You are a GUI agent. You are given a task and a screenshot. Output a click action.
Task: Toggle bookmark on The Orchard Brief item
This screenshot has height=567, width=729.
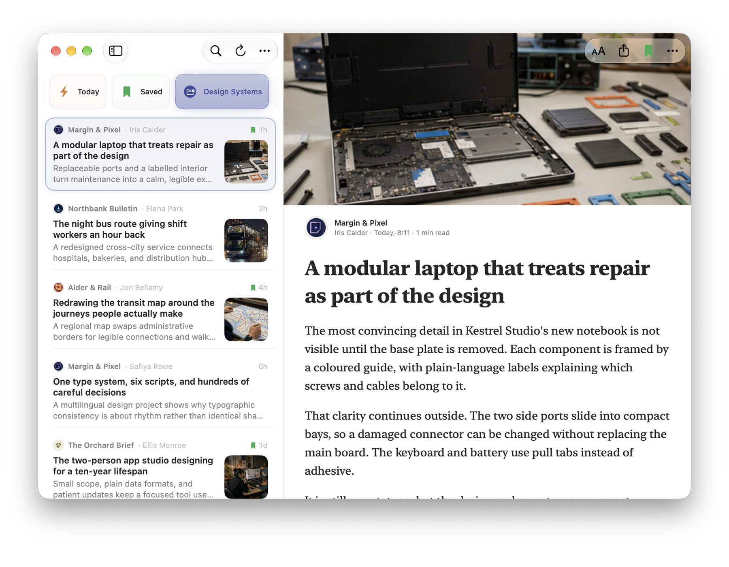[x=253, y=446]
